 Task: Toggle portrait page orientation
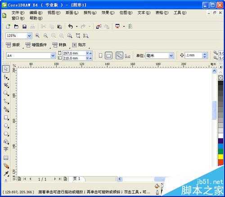point(100,56)
